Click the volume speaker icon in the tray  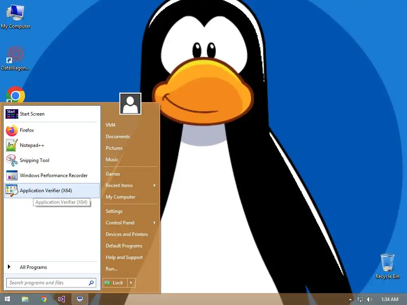[370, 299]
